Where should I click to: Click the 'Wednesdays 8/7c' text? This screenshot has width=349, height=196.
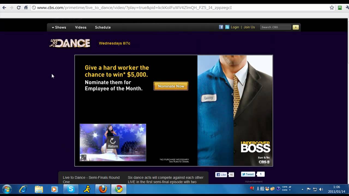115,43
